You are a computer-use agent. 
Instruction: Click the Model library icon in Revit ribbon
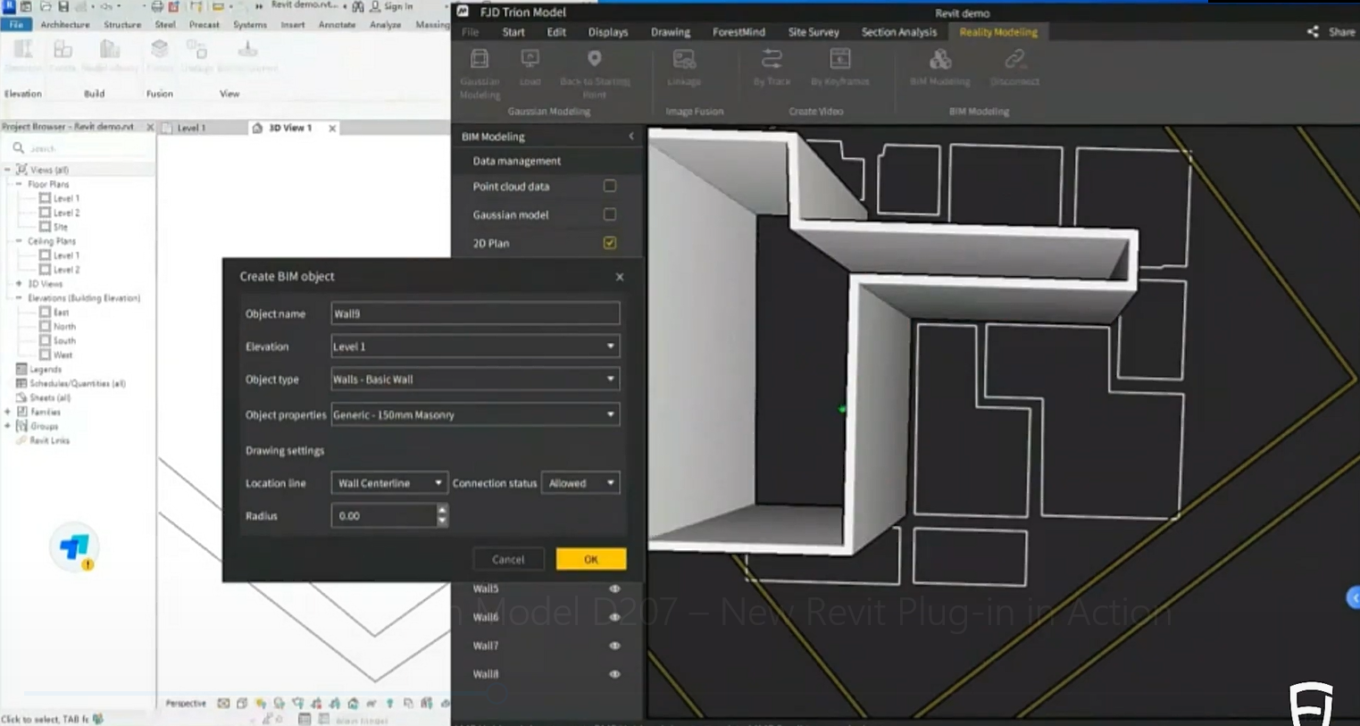[x=110, y=49]
